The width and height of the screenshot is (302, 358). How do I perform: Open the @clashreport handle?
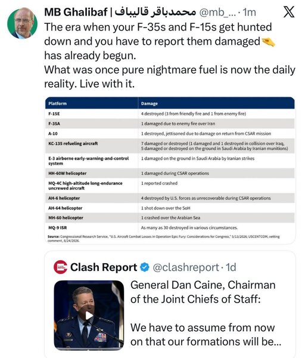point(186,267)
